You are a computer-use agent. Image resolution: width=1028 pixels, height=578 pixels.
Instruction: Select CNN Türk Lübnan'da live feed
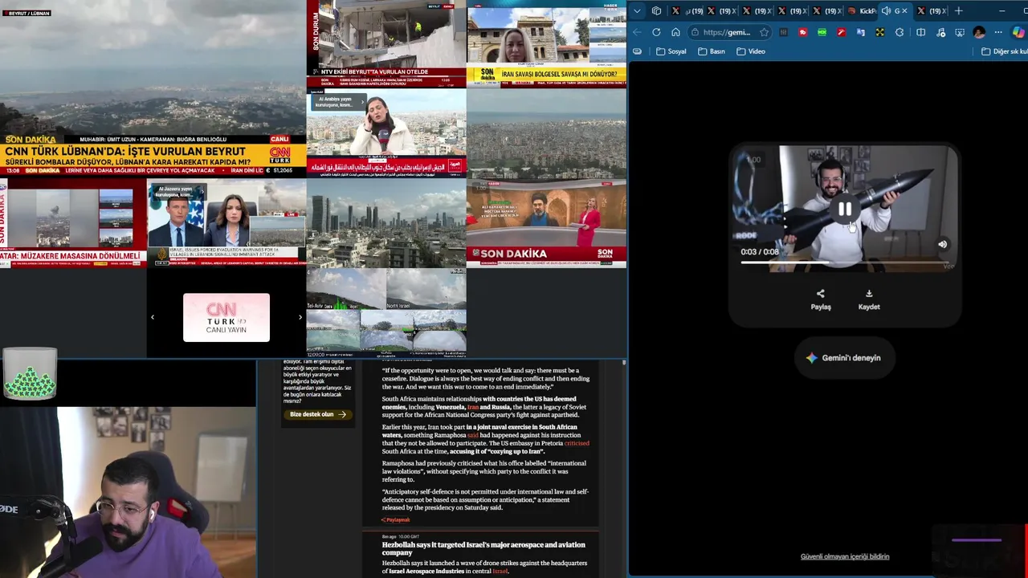pyautogui.click(x=153, y=88)
